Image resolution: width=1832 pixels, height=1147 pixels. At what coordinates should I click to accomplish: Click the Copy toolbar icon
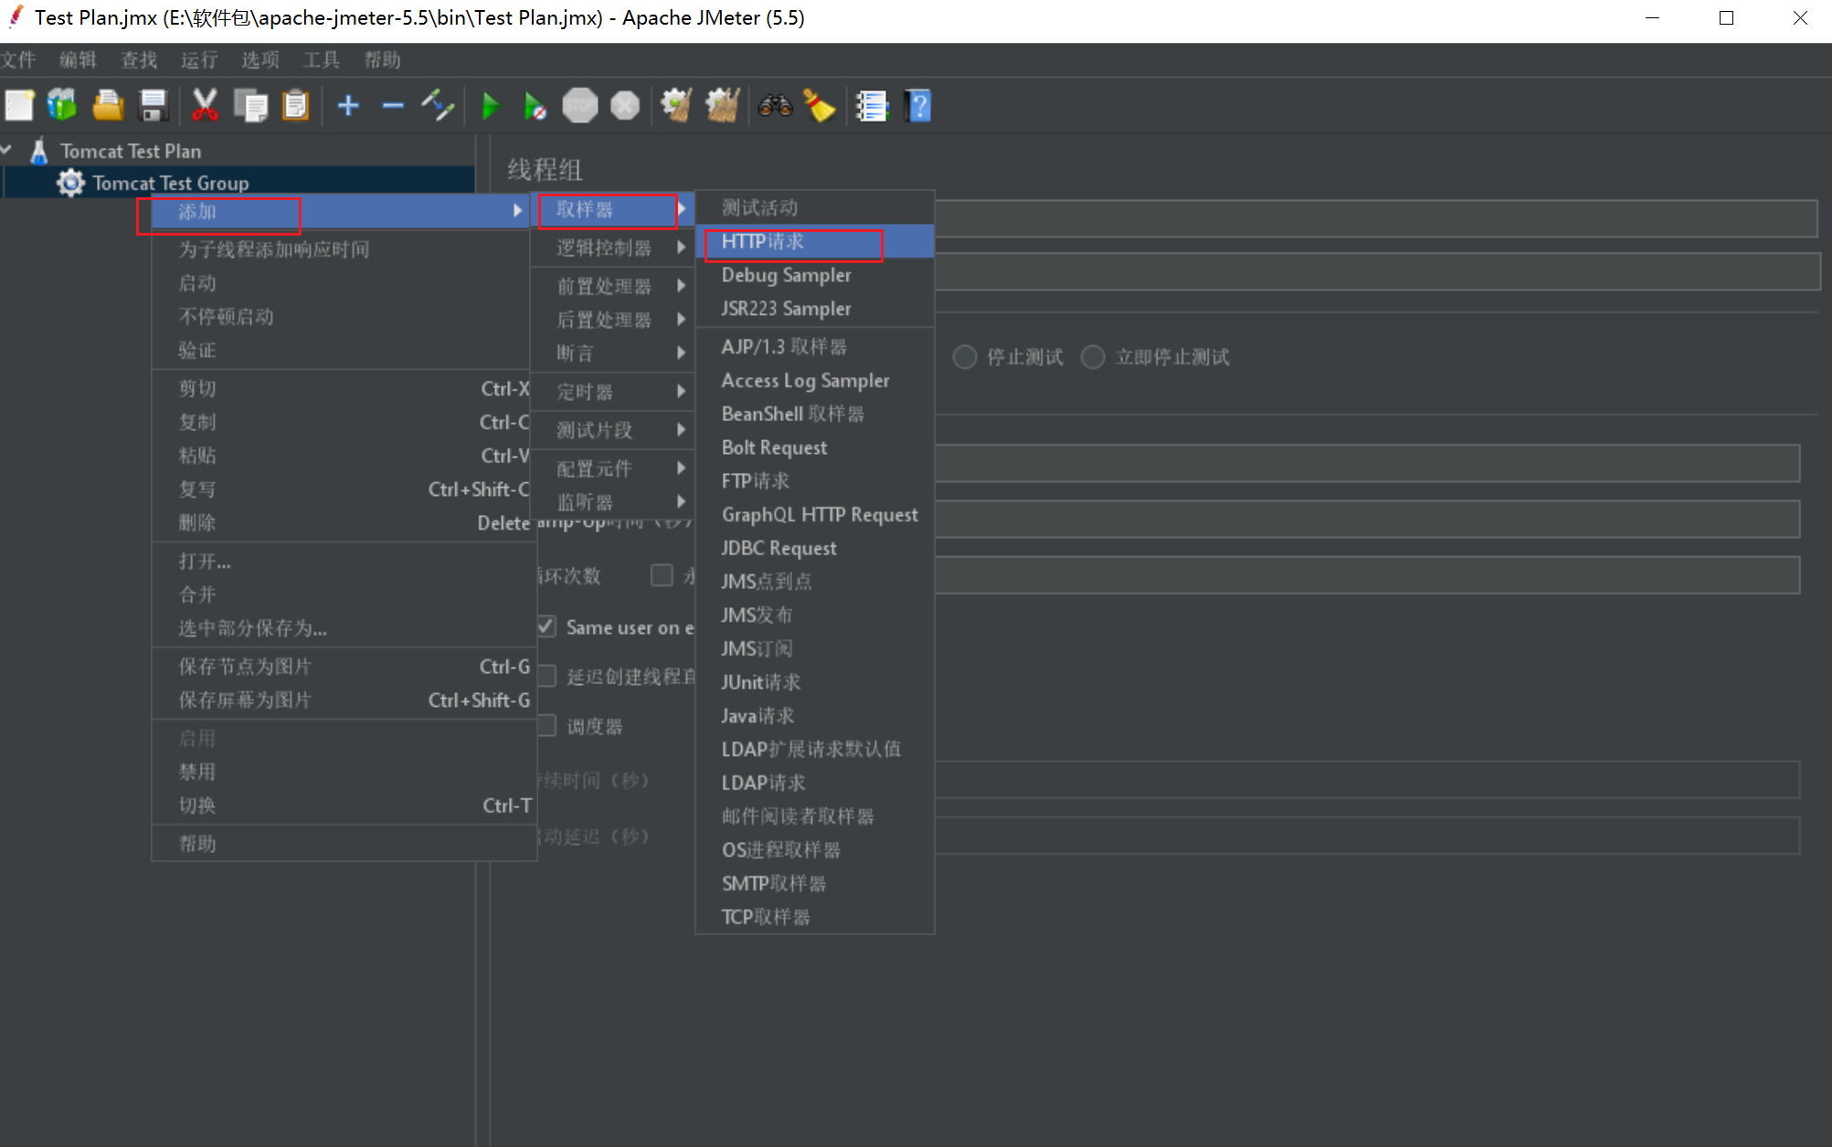250,106
